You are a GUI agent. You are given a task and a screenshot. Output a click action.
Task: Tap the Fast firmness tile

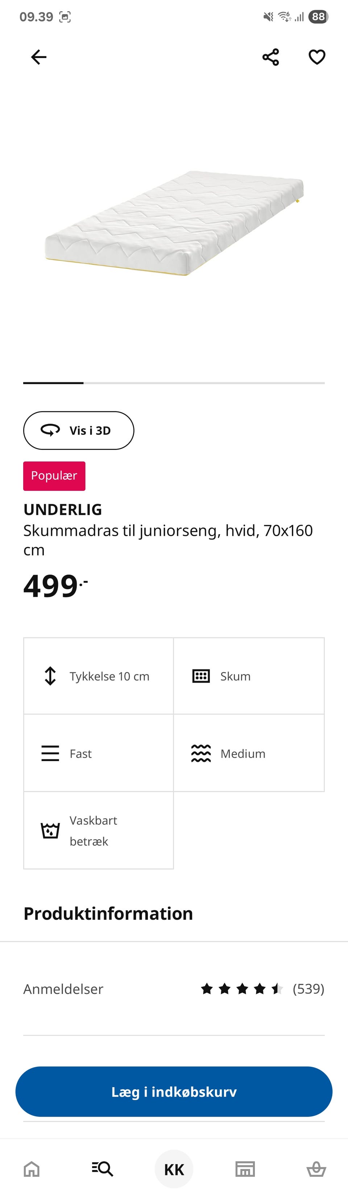[99, 753]
